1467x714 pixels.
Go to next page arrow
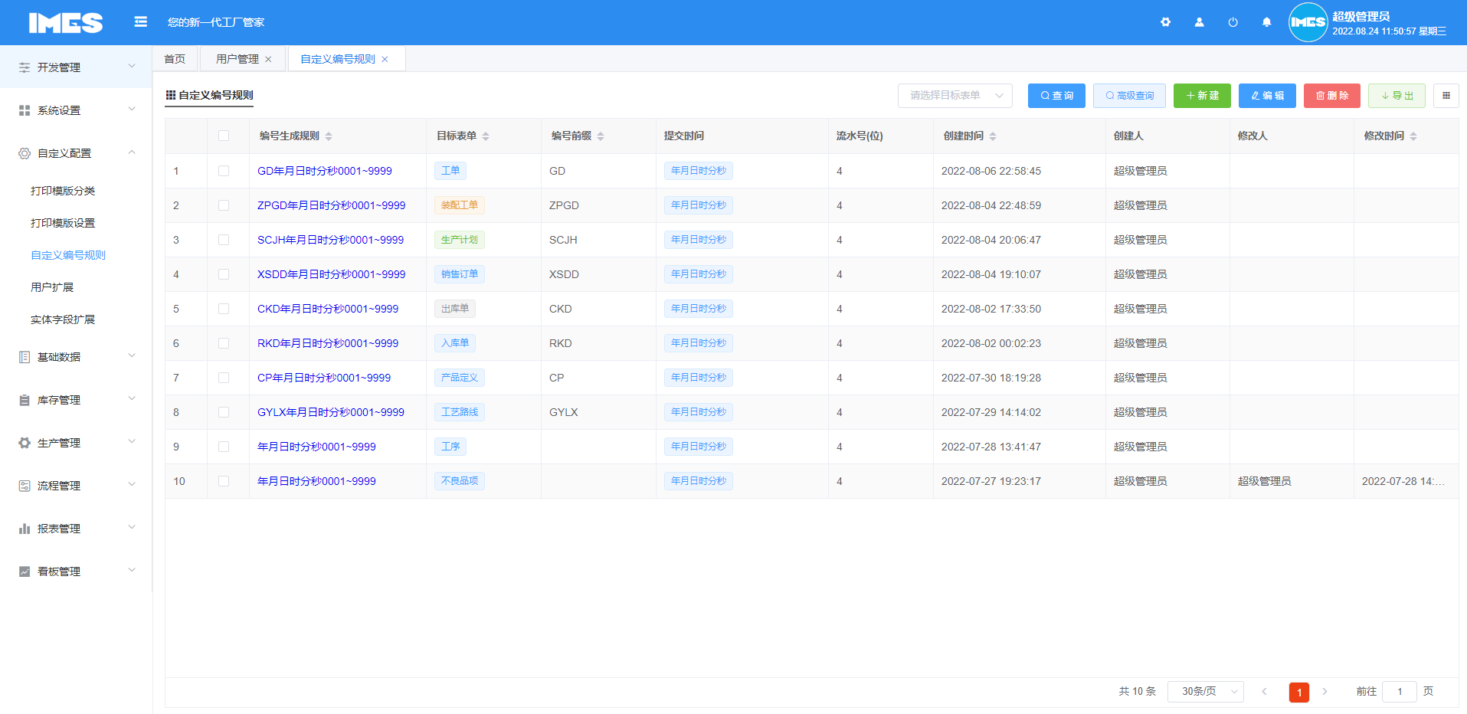[1325, 692]
